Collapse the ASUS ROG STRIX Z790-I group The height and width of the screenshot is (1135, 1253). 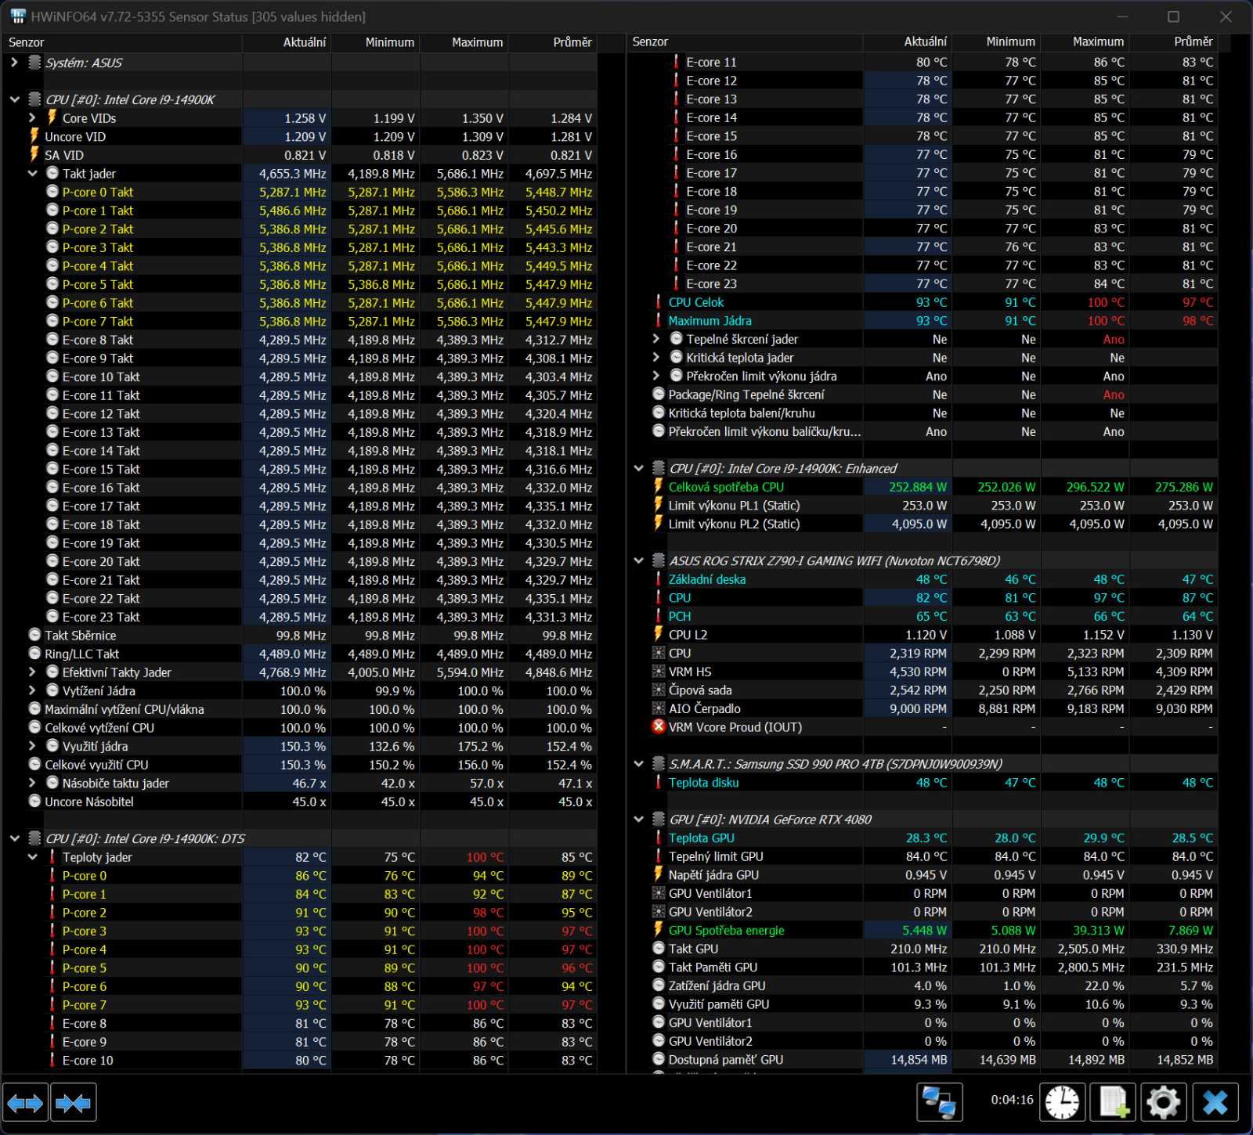[639, 560]
